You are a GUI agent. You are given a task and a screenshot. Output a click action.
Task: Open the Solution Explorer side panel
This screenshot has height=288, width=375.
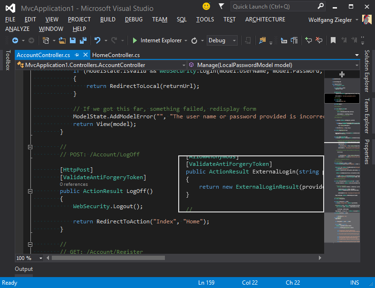[367, 71]
